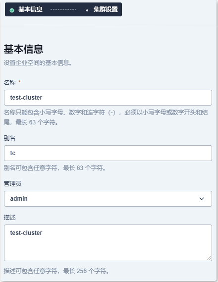
Task: Click the 最长 256 个字符 description hint
Action: pyautogui.click(x=56, y=271)
